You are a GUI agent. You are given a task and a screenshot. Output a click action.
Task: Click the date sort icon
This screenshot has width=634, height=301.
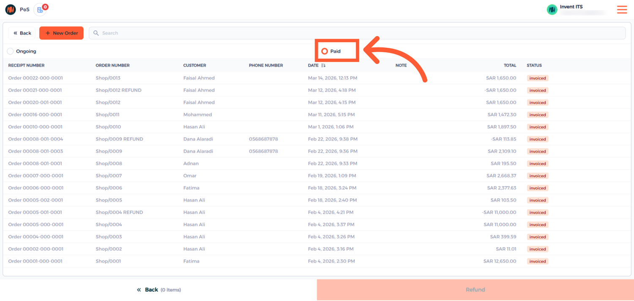(x=323, y=66)
